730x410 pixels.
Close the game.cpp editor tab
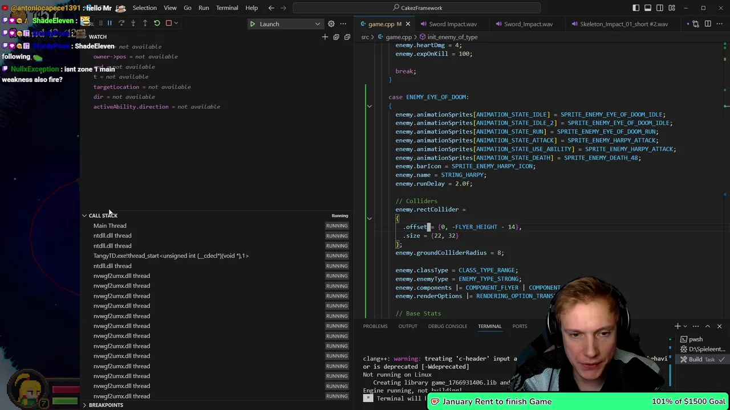point(407,24)
